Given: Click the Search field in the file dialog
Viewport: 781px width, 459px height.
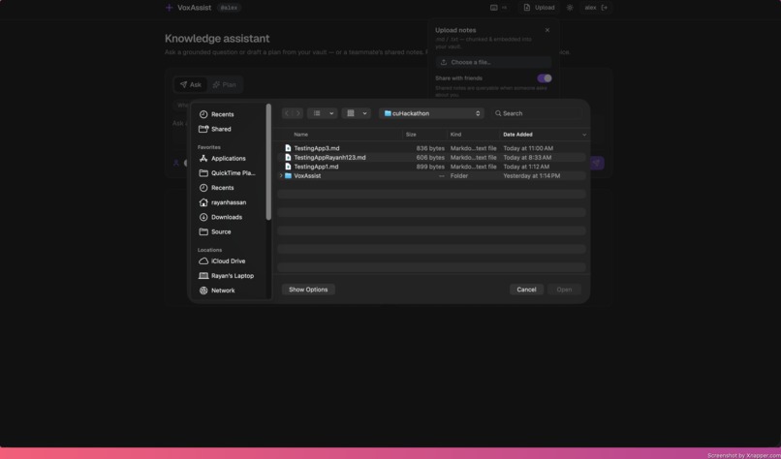Looking at the screenshot, I should 537,113.
